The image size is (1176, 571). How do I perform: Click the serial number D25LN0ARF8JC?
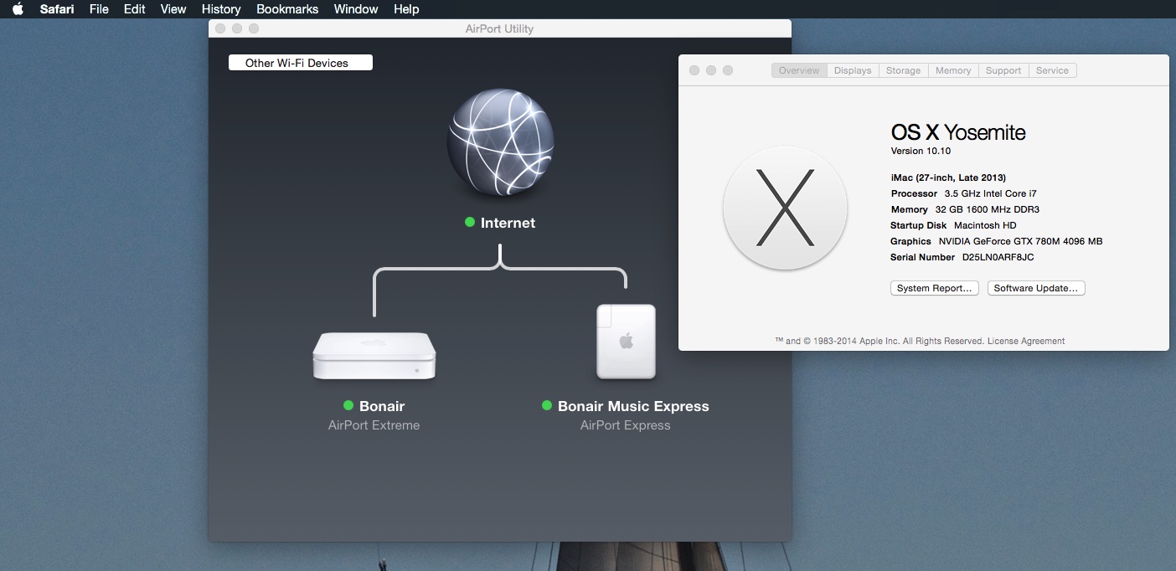998,257
